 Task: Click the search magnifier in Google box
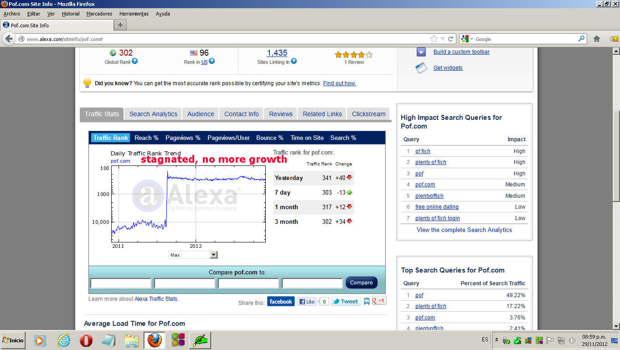point(582,39)
